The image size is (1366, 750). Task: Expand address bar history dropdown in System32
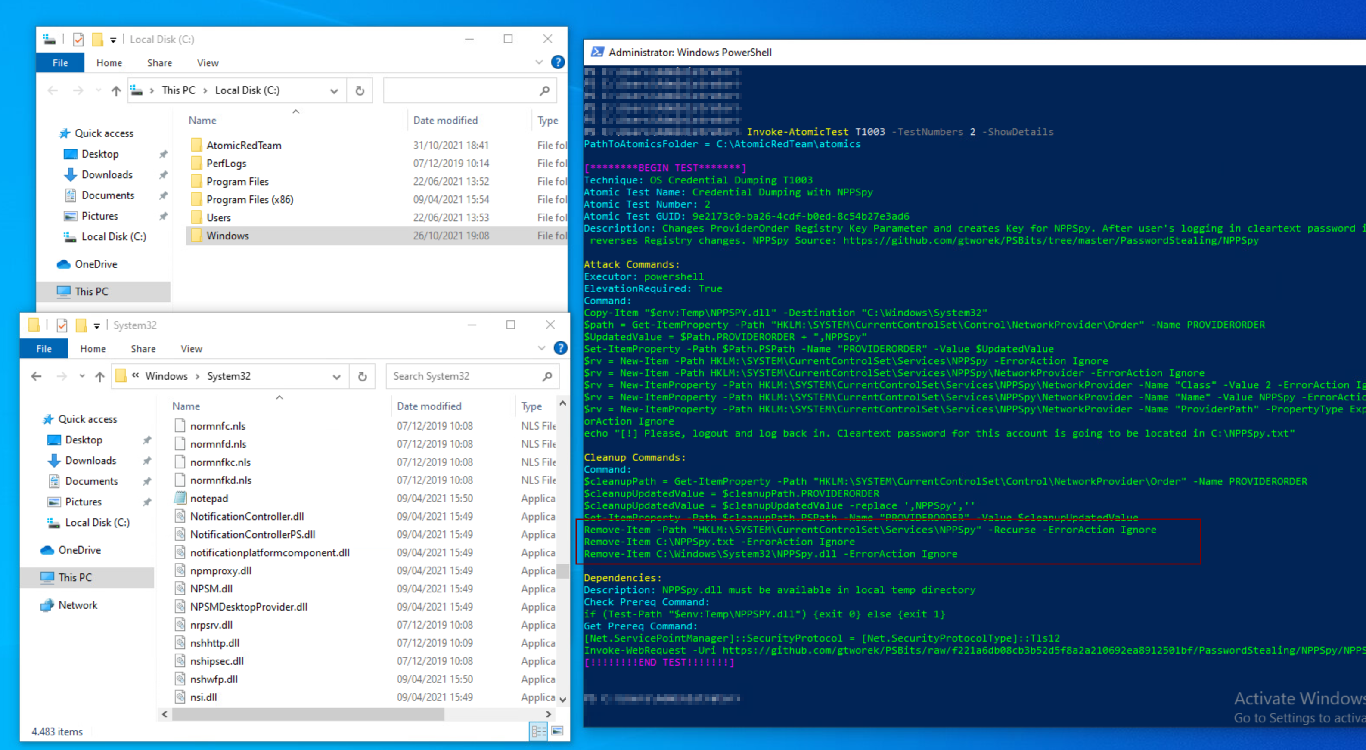click(336, 376)
